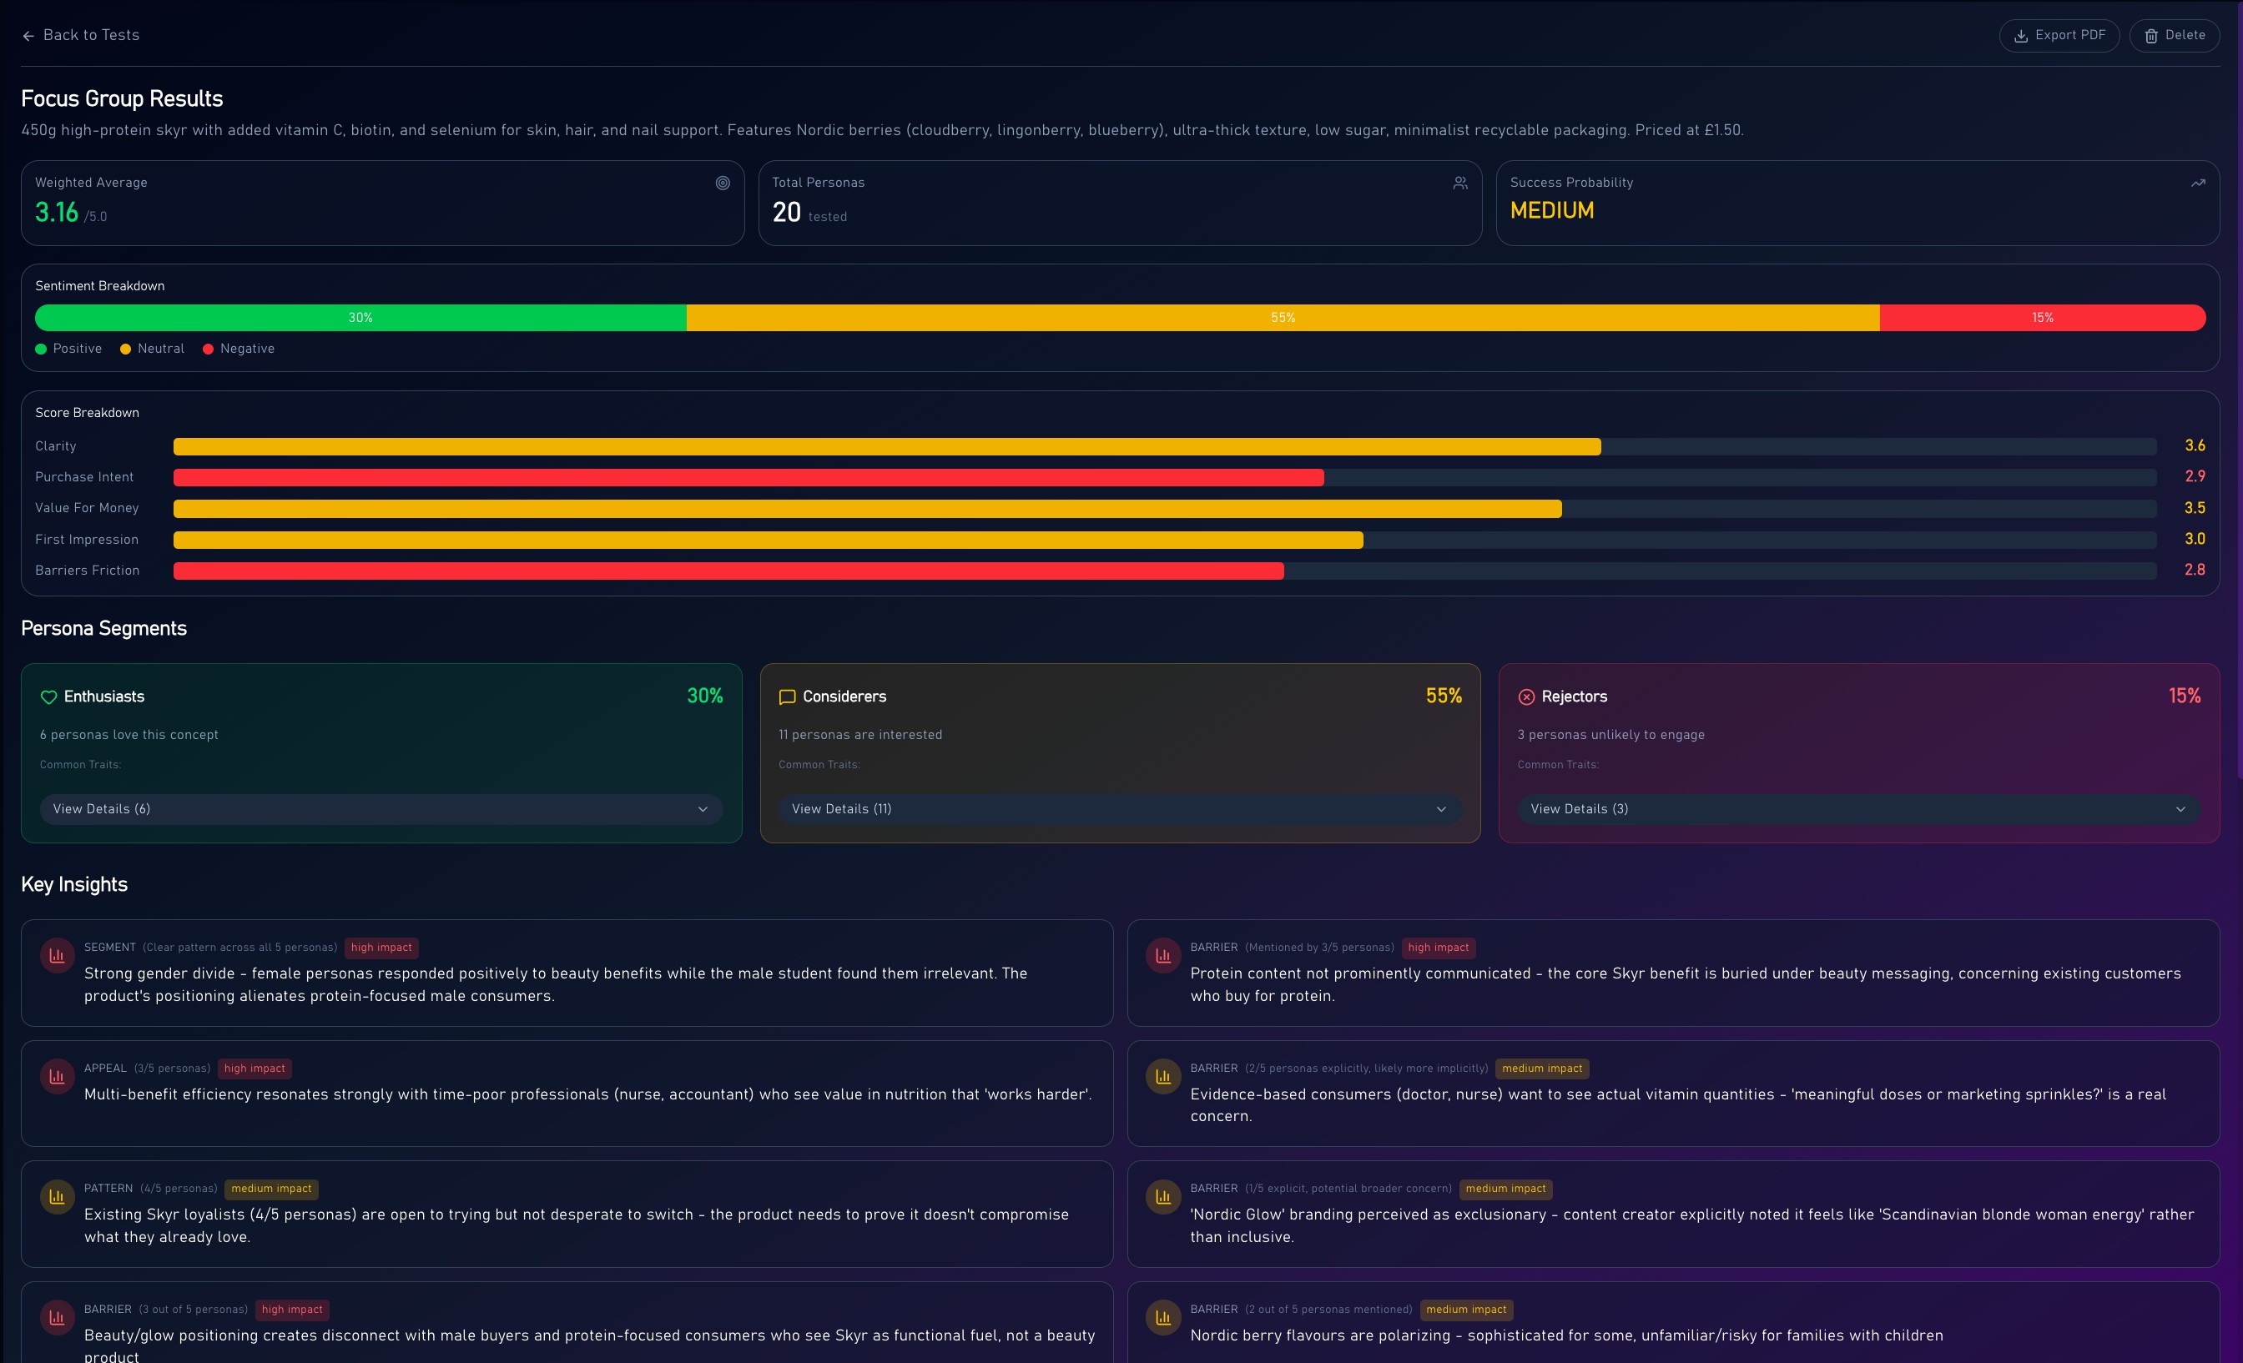
Task: Click the Positive legend item
Action: pyautogui.click(x=68, y=349)
